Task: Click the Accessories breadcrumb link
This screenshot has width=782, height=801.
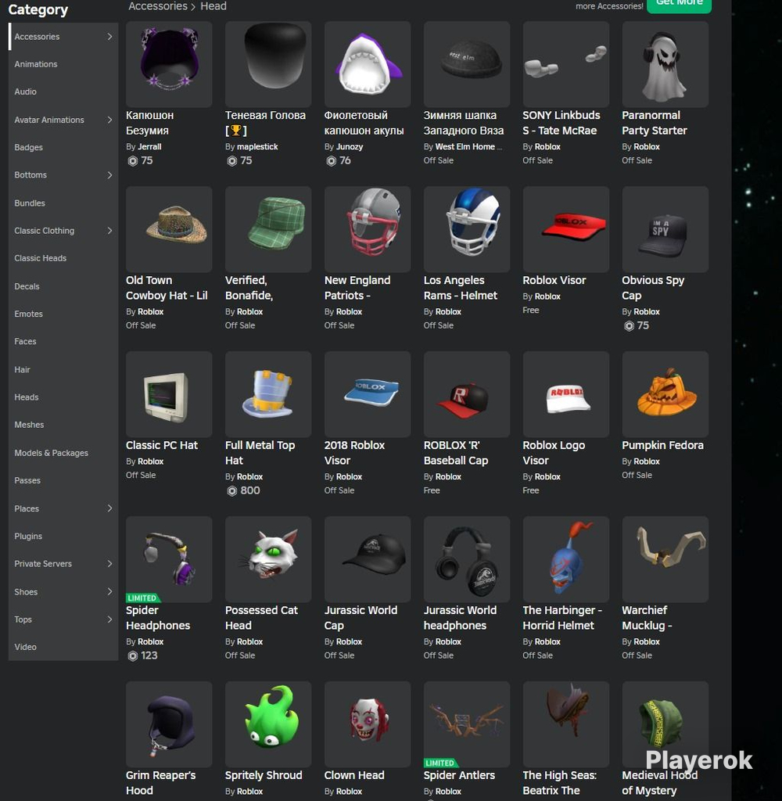Action: click(158, 6)
